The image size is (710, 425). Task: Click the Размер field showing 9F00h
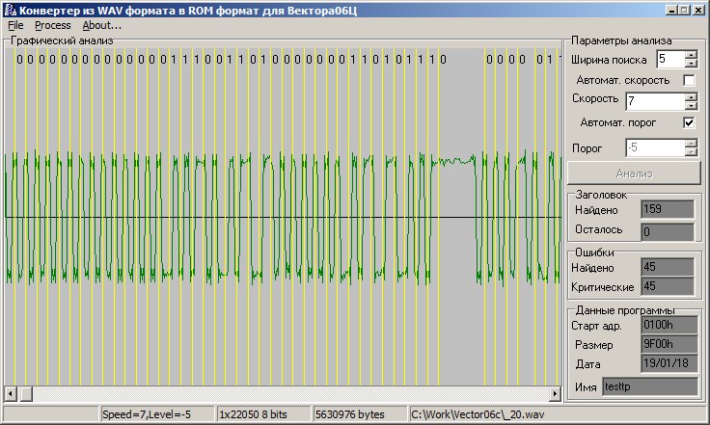pyautogui.click(x=667, y=344)
